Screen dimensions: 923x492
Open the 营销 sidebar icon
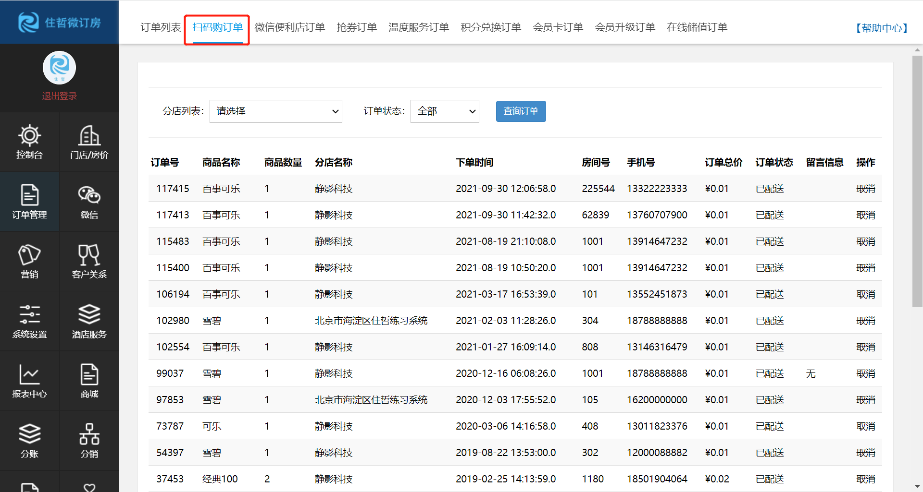pyautogui.click(x=29, y=262)
